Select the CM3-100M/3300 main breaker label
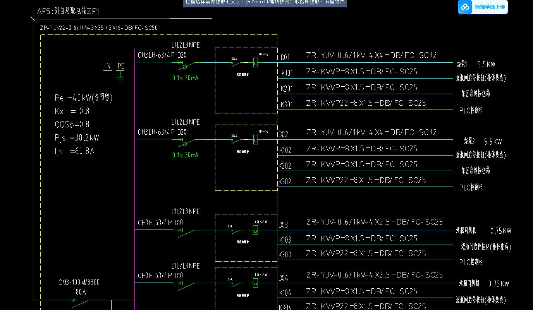The height and width of the screenshot is (310, 533). coord(79,282)
